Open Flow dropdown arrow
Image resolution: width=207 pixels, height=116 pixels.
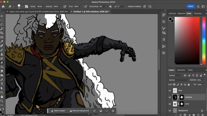(81, 6)
